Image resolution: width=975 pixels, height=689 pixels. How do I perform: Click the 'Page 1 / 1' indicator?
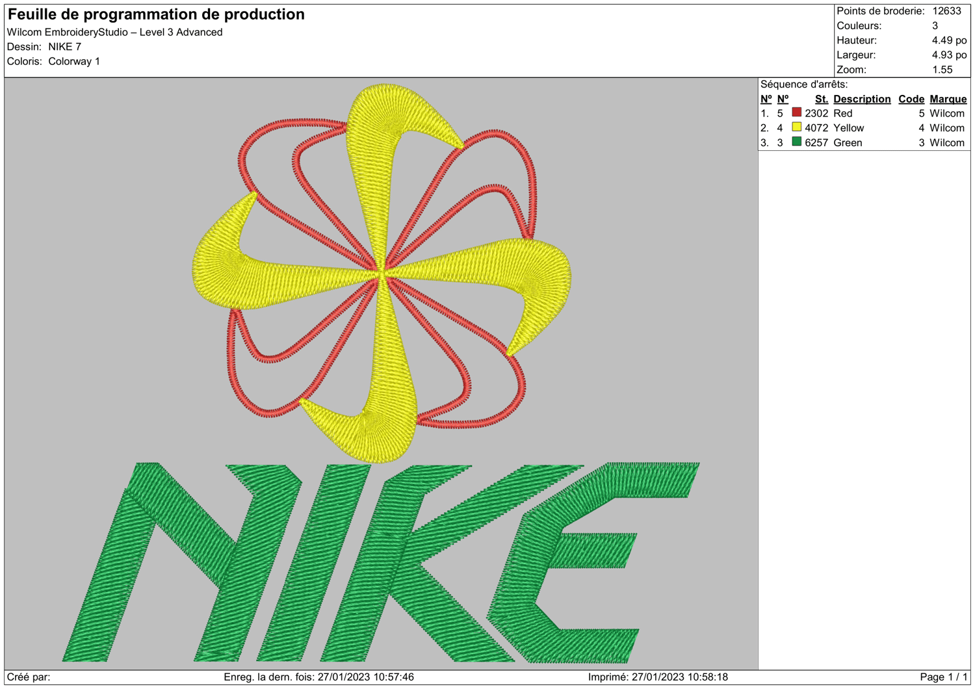point(944,677)
